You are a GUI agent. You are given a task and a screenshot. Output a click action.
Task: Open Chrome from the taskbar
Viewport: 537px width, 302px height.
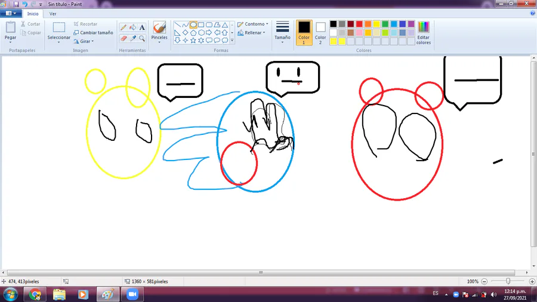tap(35, 294)
